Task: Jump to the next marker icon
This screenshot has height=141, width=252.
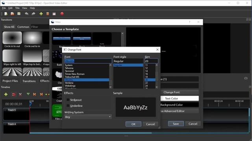Action: pyautogui.click(x=41, y=94)
